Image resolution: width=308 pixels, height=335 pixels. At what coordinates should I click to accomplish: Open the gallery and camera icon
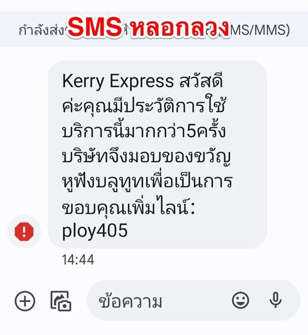[x=61, y=300]
